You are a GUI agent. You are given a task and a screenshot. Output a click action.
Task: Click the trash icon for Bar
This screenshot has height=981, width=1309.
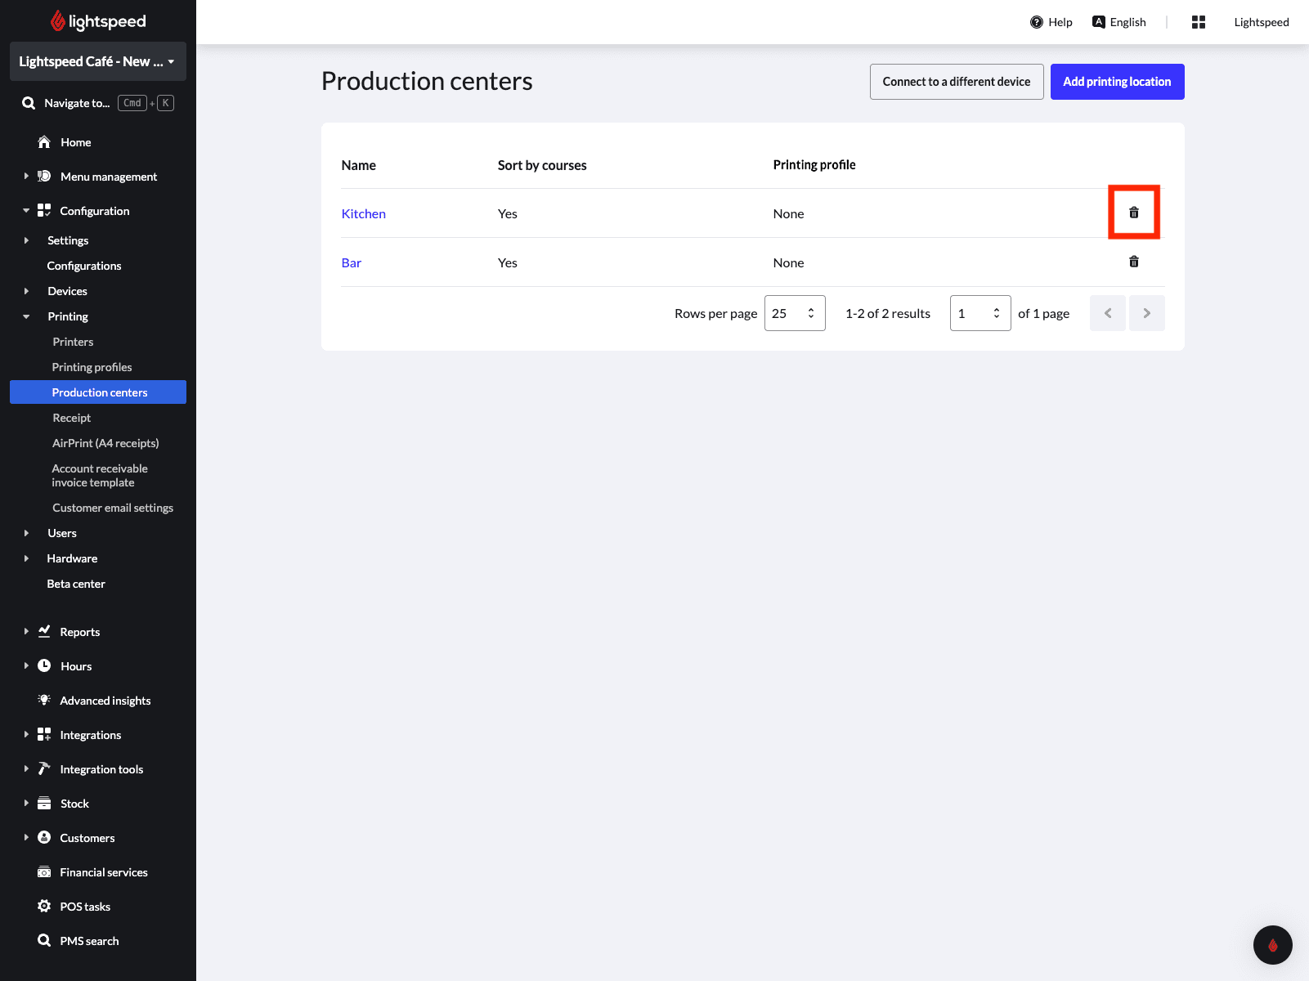coord(1133,262)
